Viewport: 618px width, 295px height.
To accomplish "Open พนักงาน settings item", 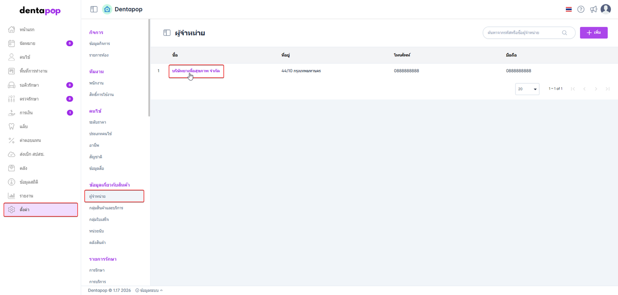I will tap(96, 83).
